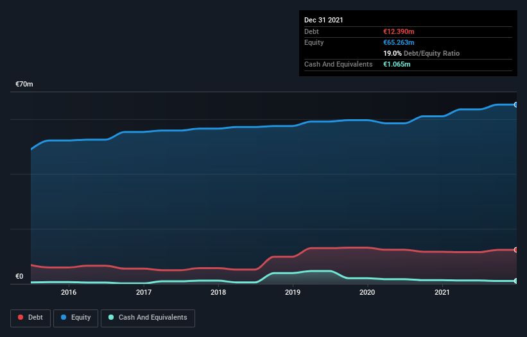
Task: Select the 2016 x-axis label
Action: pyautogui.click(x=69, y=292)
